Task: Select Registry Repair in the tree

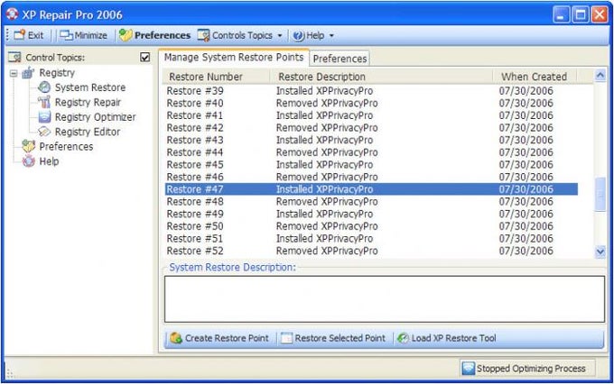Action: tap(88, 102)
